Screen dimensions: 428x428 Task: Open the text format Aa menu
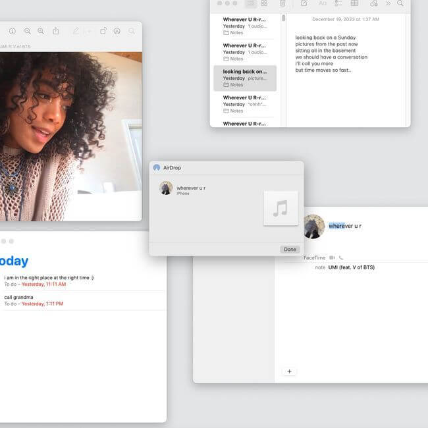click(323, 3)
